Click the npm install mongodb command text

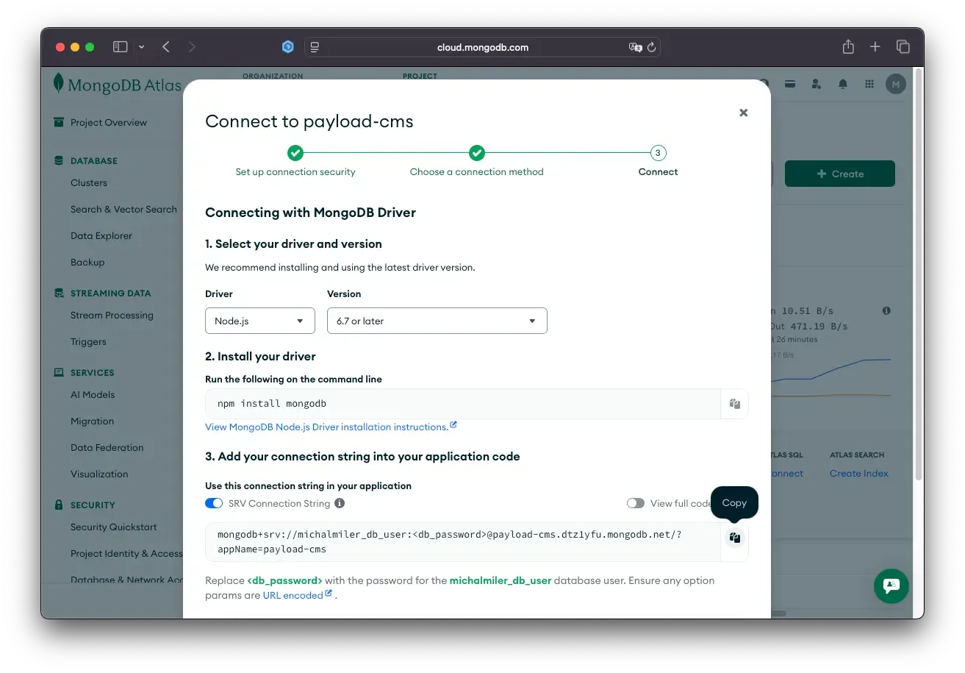(272, 403)
